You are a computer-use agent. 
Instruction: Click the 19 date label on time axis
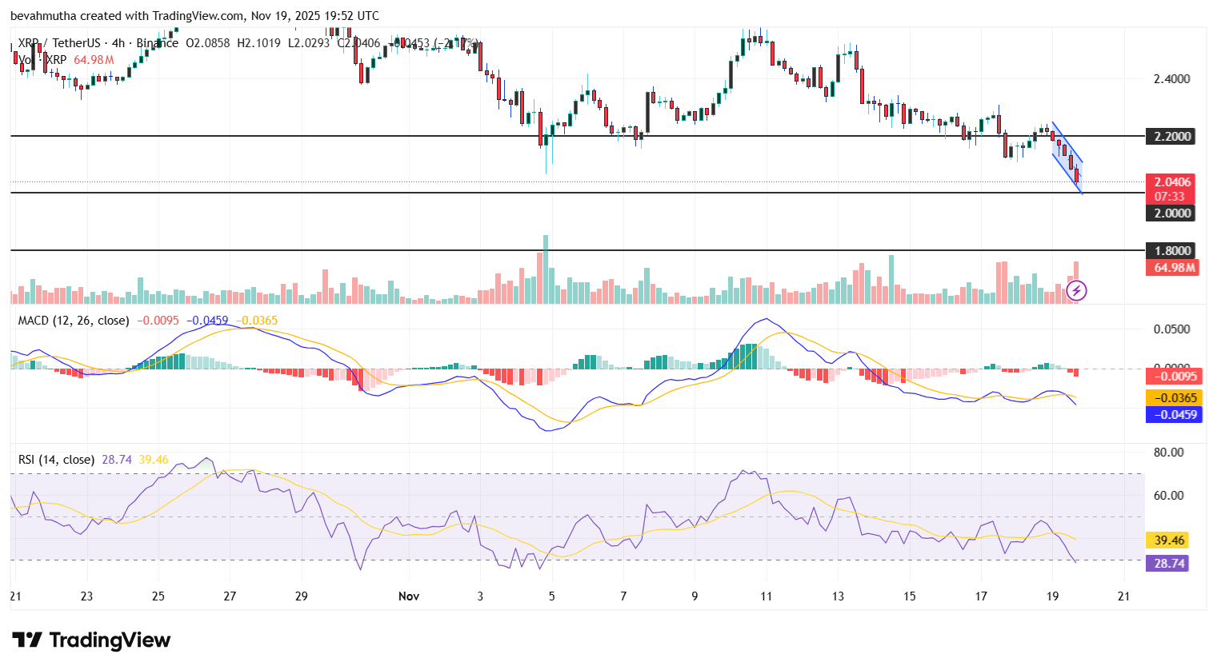1052,596
